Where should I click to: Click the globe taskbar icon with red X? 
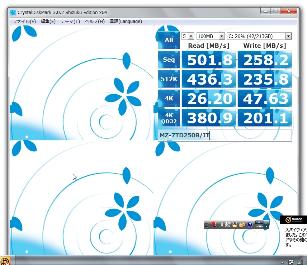pyautogui.click(x=5, y=261)
